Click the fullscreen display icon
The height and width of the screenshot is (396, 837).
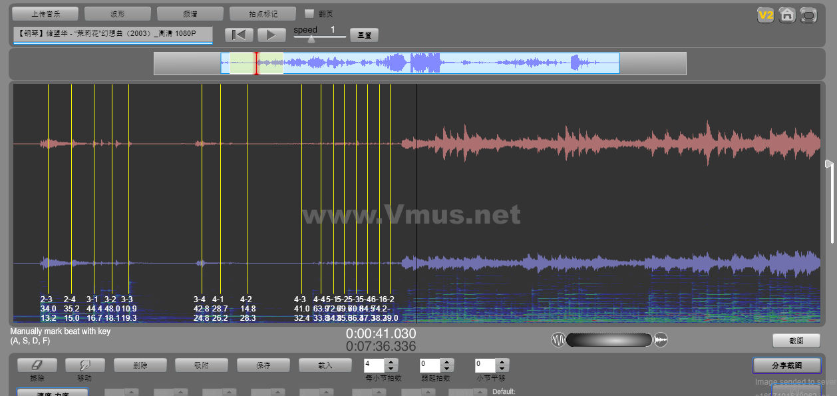(x=808, y=15)
